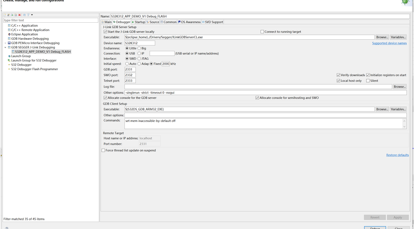Delete selected launch configuration via red X
Viewport: 414px width, 229px height.
[19, 15]
